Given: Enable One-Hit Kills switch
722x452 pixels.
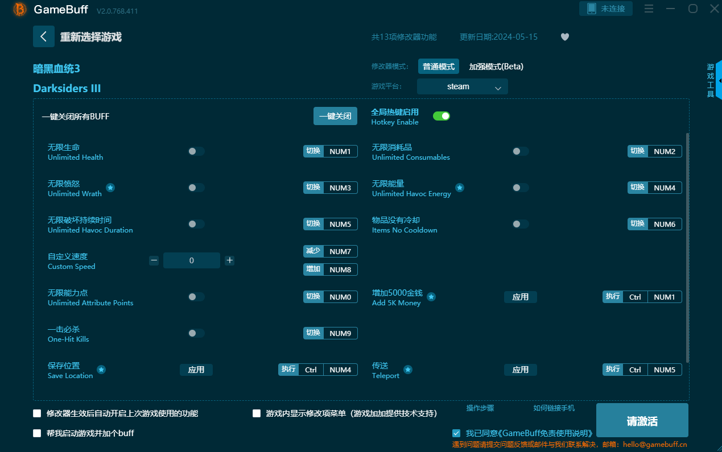Looking at the screenshot, I should coord(196,333).
